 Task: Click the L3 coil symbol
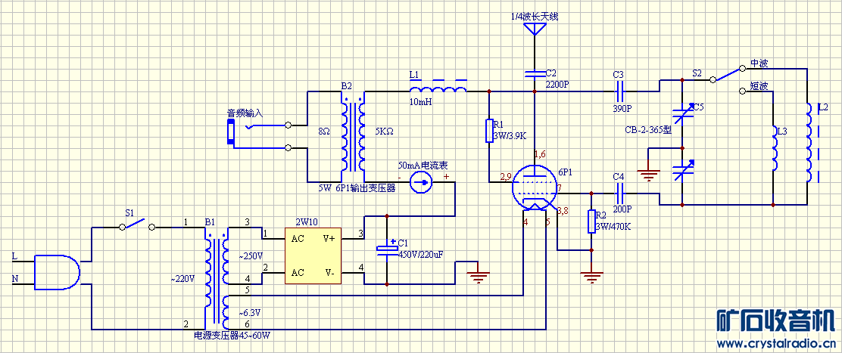click(773, 148)
